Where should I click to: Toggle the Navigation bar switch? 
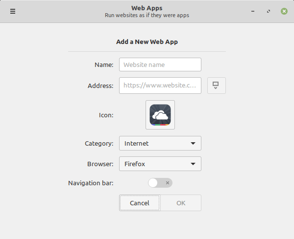pyautogui.click(x=160, y=183)
